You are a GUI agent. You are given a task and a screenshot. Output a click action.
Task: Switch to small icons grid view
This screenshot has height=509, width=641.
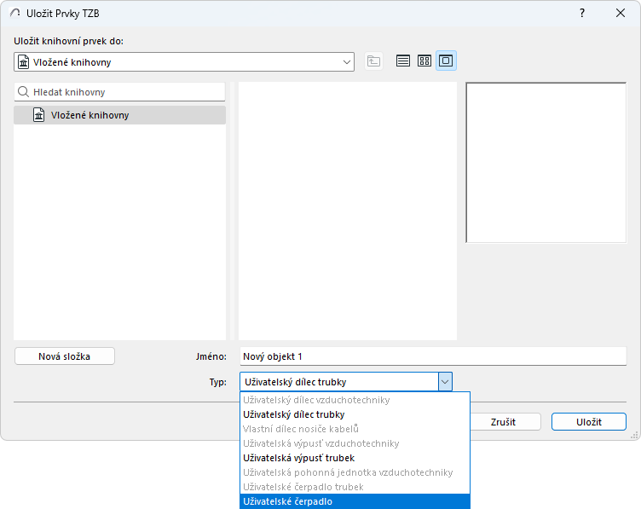tap(424, 61)
